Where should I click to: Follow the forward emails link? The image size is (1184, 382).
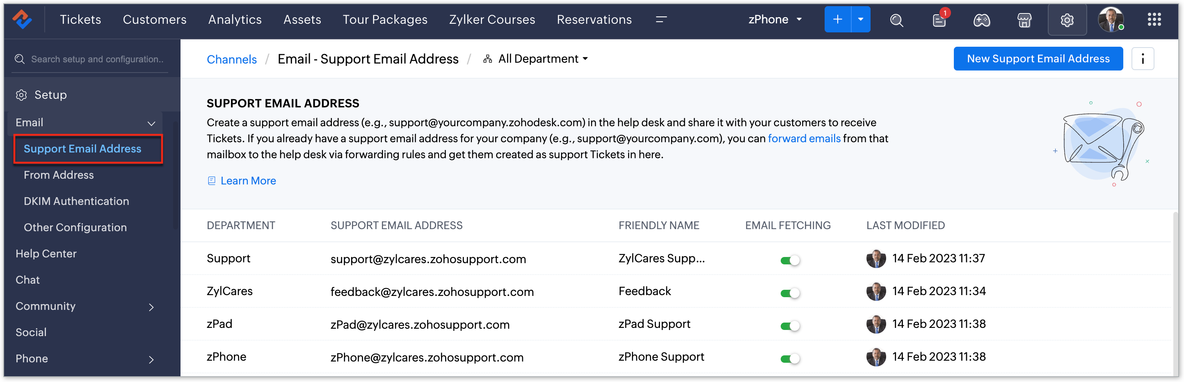804,139
